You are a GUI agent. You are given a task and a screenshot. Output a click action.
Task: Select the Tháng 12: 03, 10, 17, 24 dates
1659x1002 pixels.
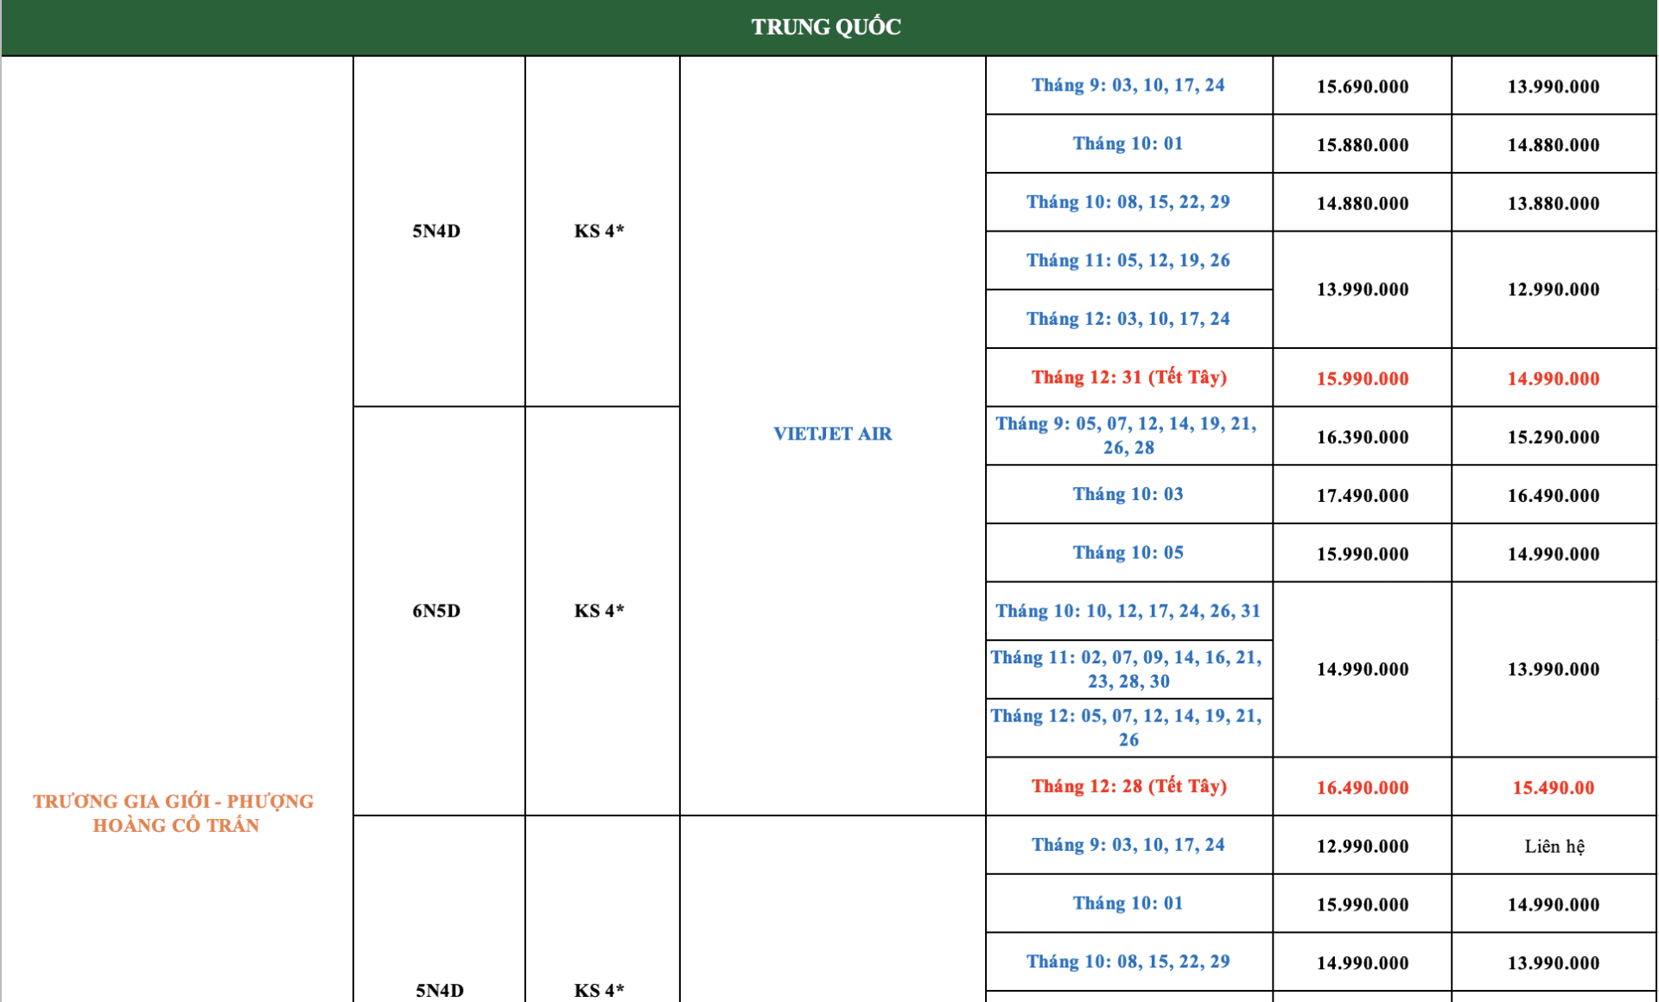1128,319
